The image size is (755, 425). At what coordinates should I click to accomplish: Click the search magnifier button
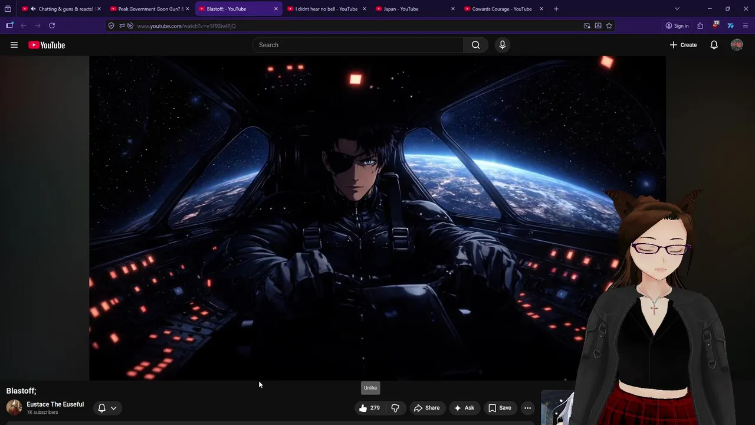click(x=475, y=45)
